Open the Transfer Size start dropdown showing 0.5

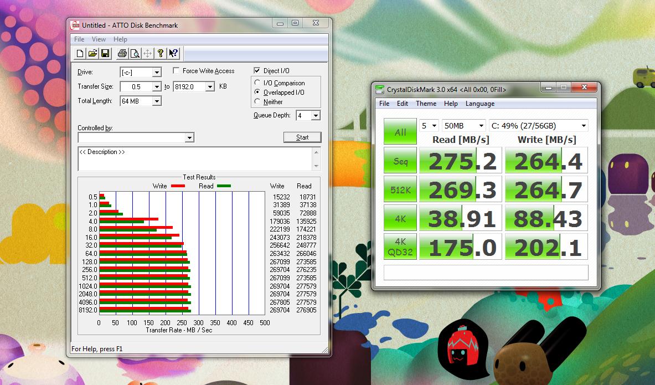pos(157,86)
